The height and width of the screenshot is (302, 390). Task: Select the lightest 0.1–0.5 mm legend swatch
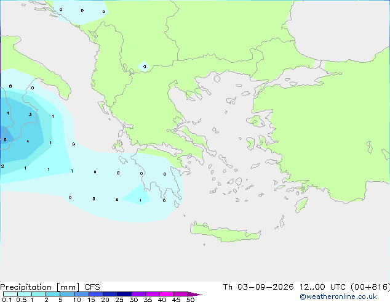tap(10, 294)
